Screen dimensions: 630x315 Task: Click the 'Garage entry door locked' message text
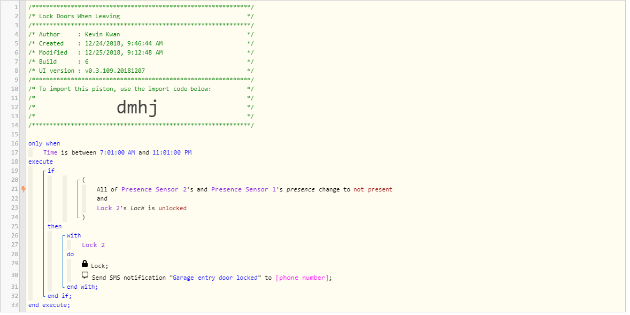pyautogui.click(x=215, y=278)
